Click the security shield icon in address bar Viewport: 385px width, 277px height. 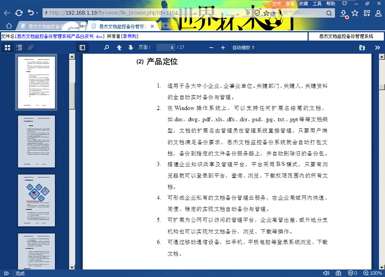tap(257, 13)
